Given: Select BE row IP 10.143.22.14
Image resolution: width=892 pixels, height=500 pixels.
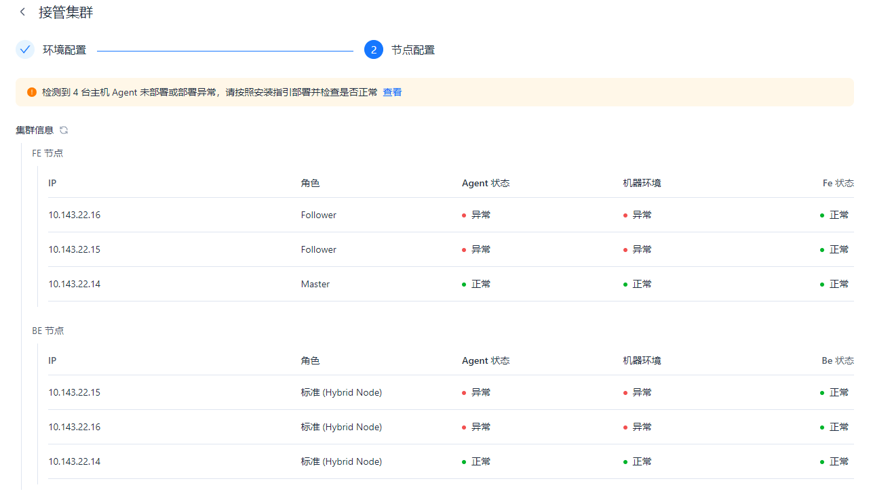Looking at the screenshot, I should pyautogui.click(x=74, y=461).
